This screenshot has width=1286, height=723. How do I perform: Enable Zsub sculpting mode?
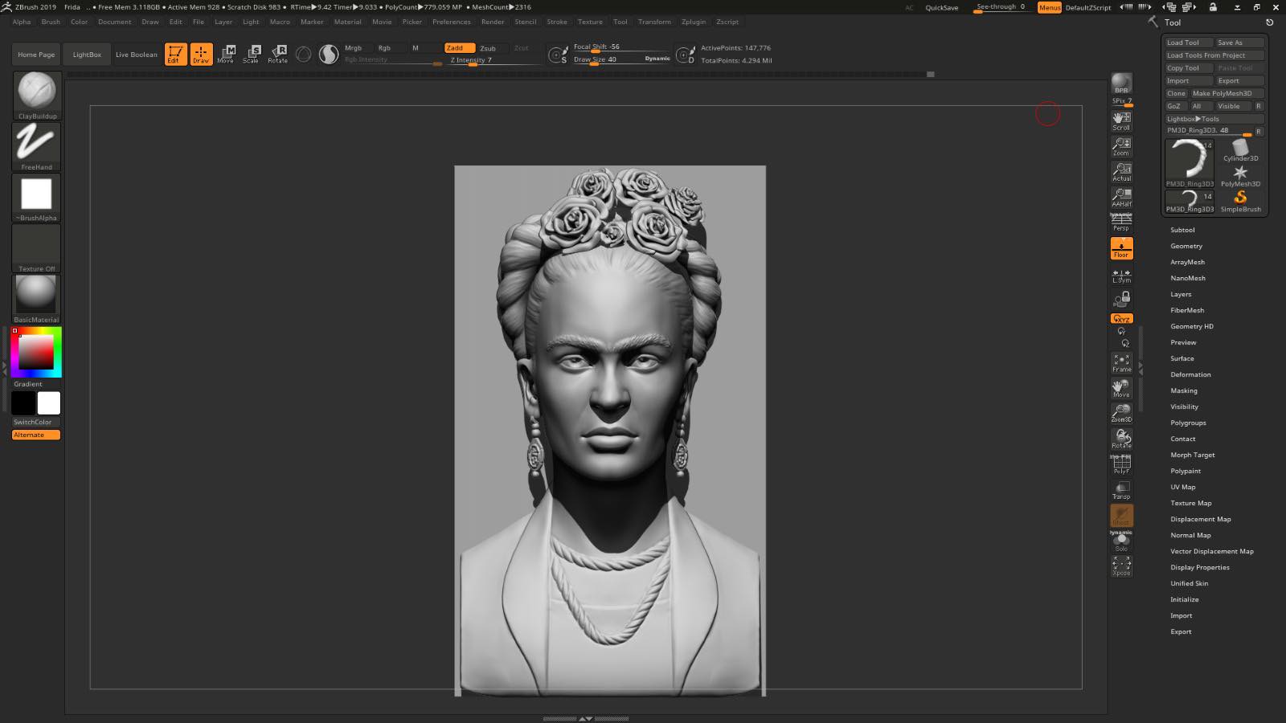click(488, 48)
